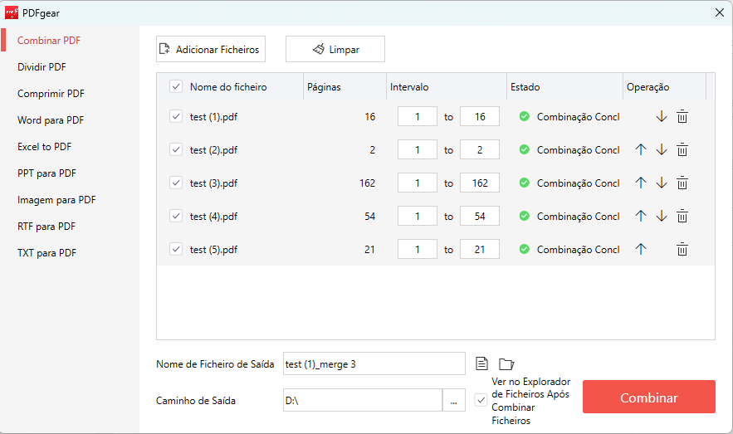Browse output path with ellipsis button
The height and width of the screenshot is (434, 733).
pos(453,401)
